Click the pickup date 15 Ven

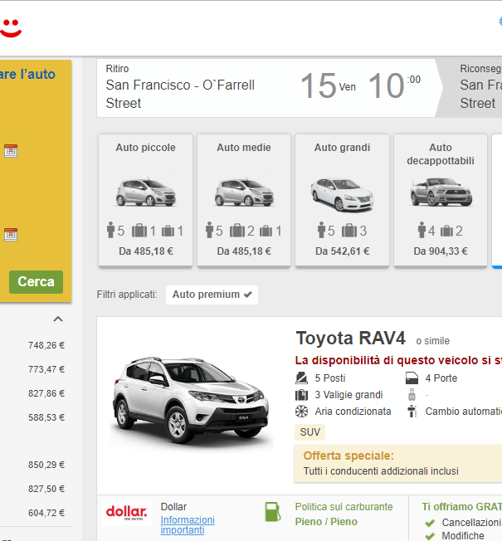(x=328, y=85)
